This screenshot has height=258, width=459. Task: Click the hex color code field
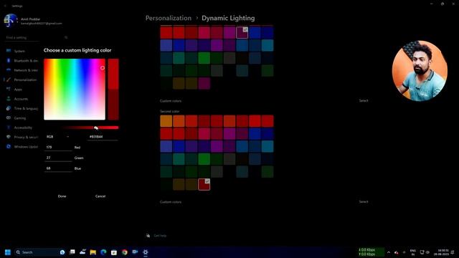point(103,137)
